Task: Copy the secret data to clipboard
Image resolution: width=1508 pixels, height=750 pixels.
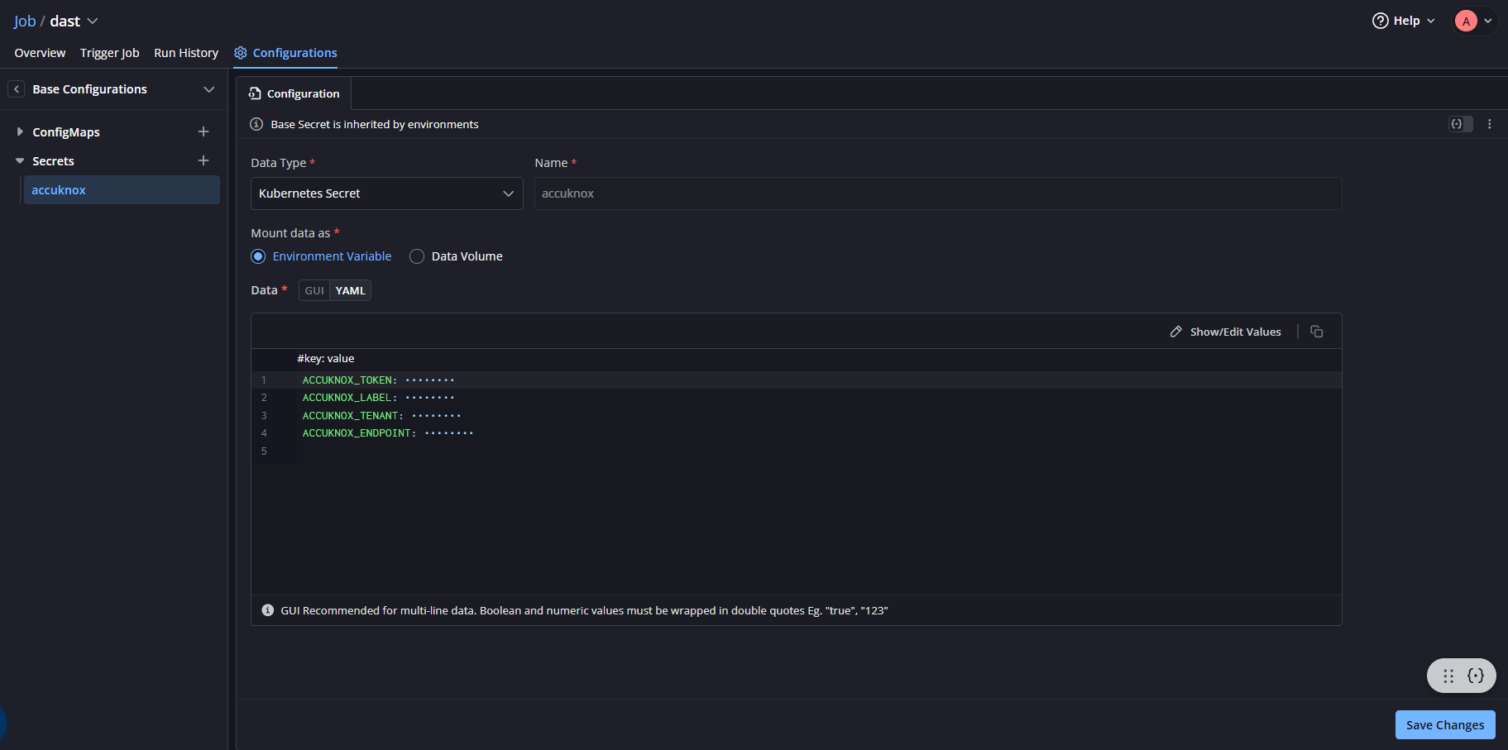Action: (1317, 332)
